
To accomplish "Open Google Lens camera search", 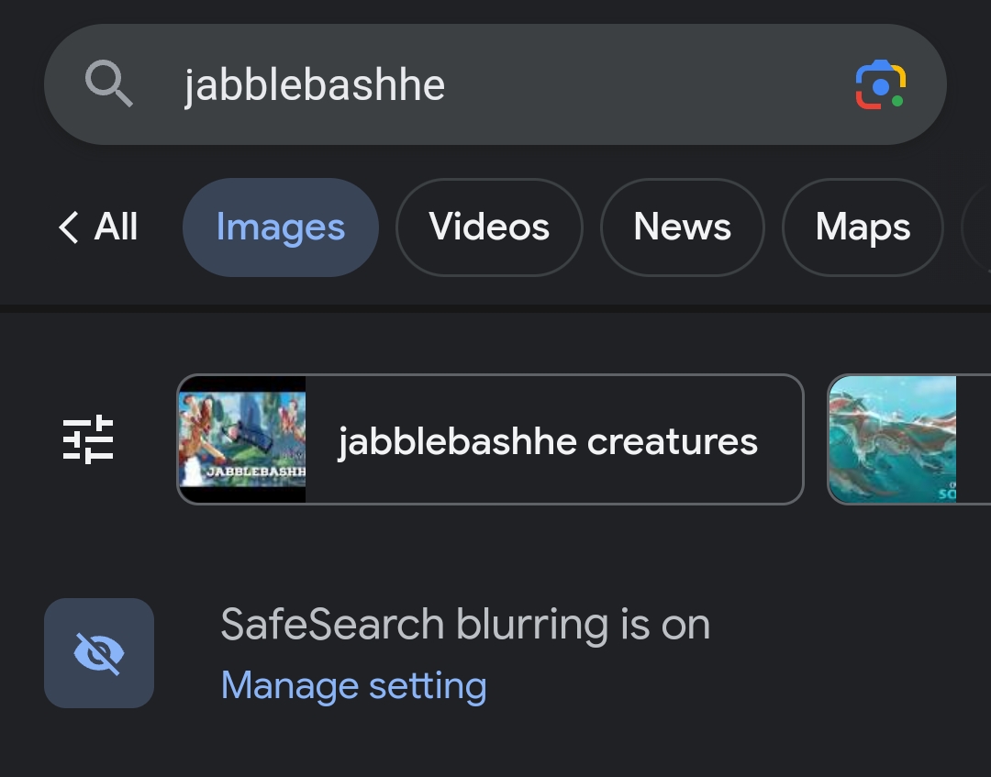I will pyautogui.click(x=880, y=85).
